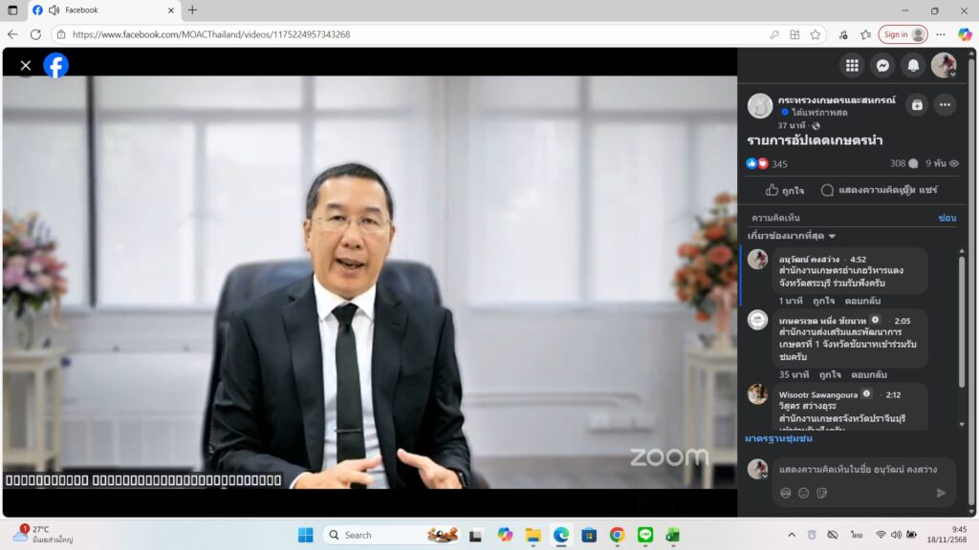Click the Facebook logo icon
979x550 pixels.
tap(56, 65)
